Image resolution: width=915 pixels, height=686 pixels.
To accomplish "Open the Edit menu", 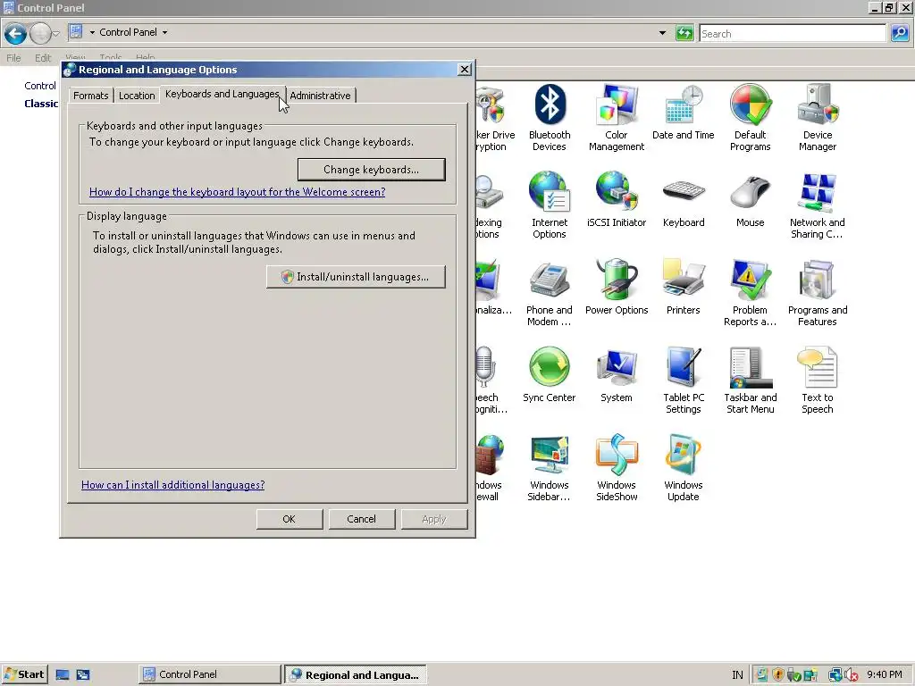I will [x=43, y=58].
